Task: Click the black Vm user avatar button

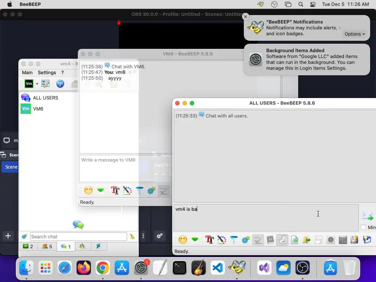Action: pyautogui.click(x=29, y=84)
